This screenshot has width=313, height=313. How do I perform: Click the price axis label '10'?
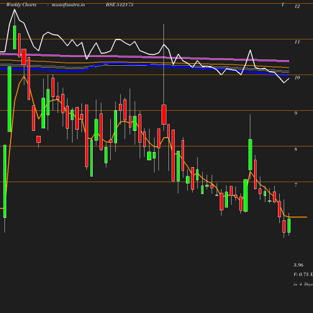pyautogui.click(x=297, y=78)
